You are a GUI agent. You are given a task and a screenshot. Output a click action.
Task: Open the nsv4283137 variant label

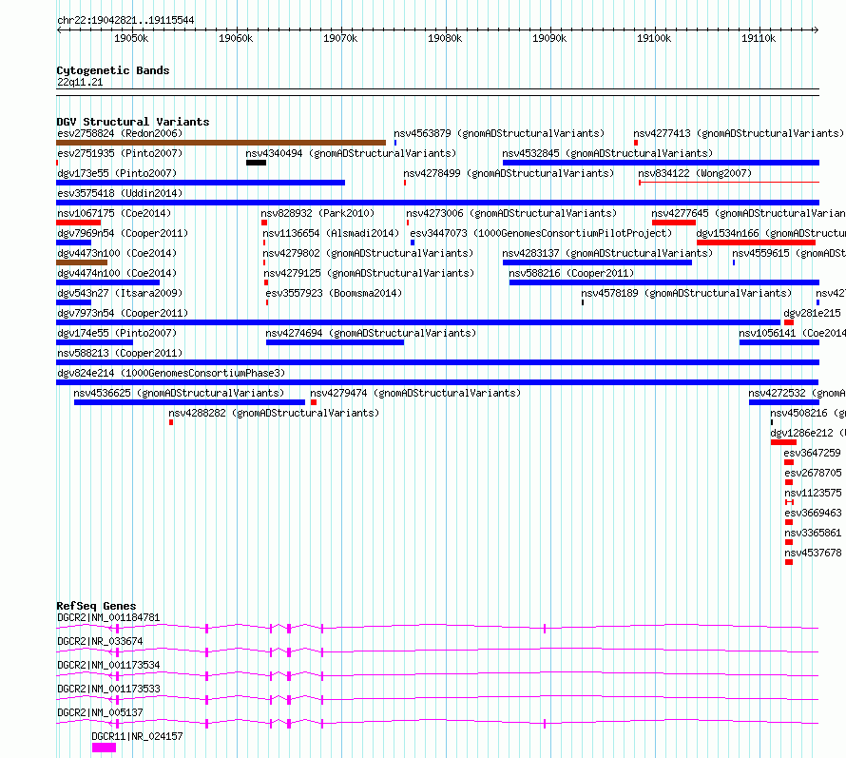pyautogui.click(x=607, y=253)
